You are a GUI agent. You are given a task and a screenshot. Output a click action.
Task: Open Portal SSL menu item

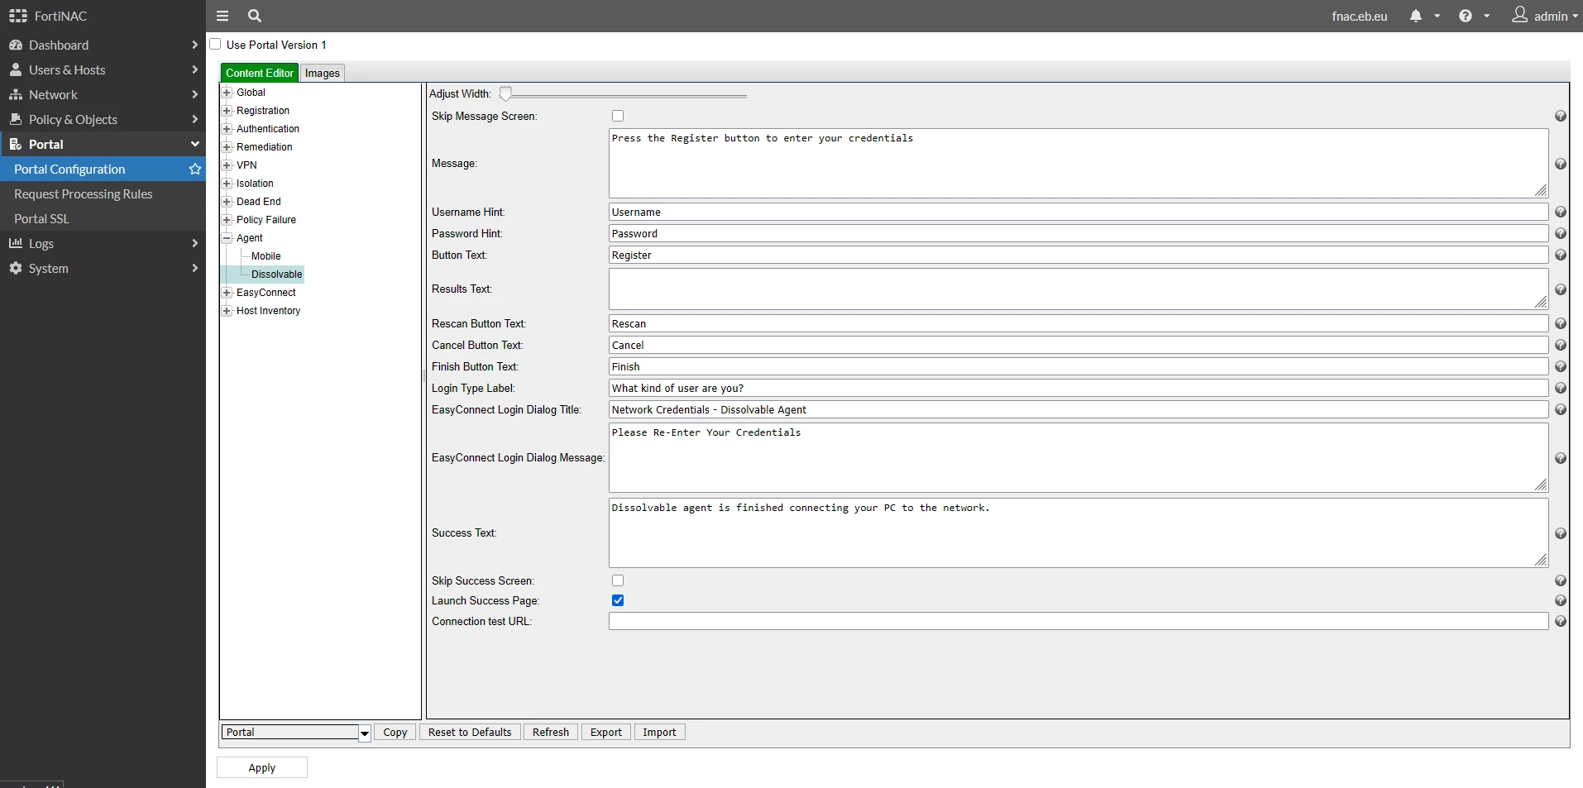[103, 218]
